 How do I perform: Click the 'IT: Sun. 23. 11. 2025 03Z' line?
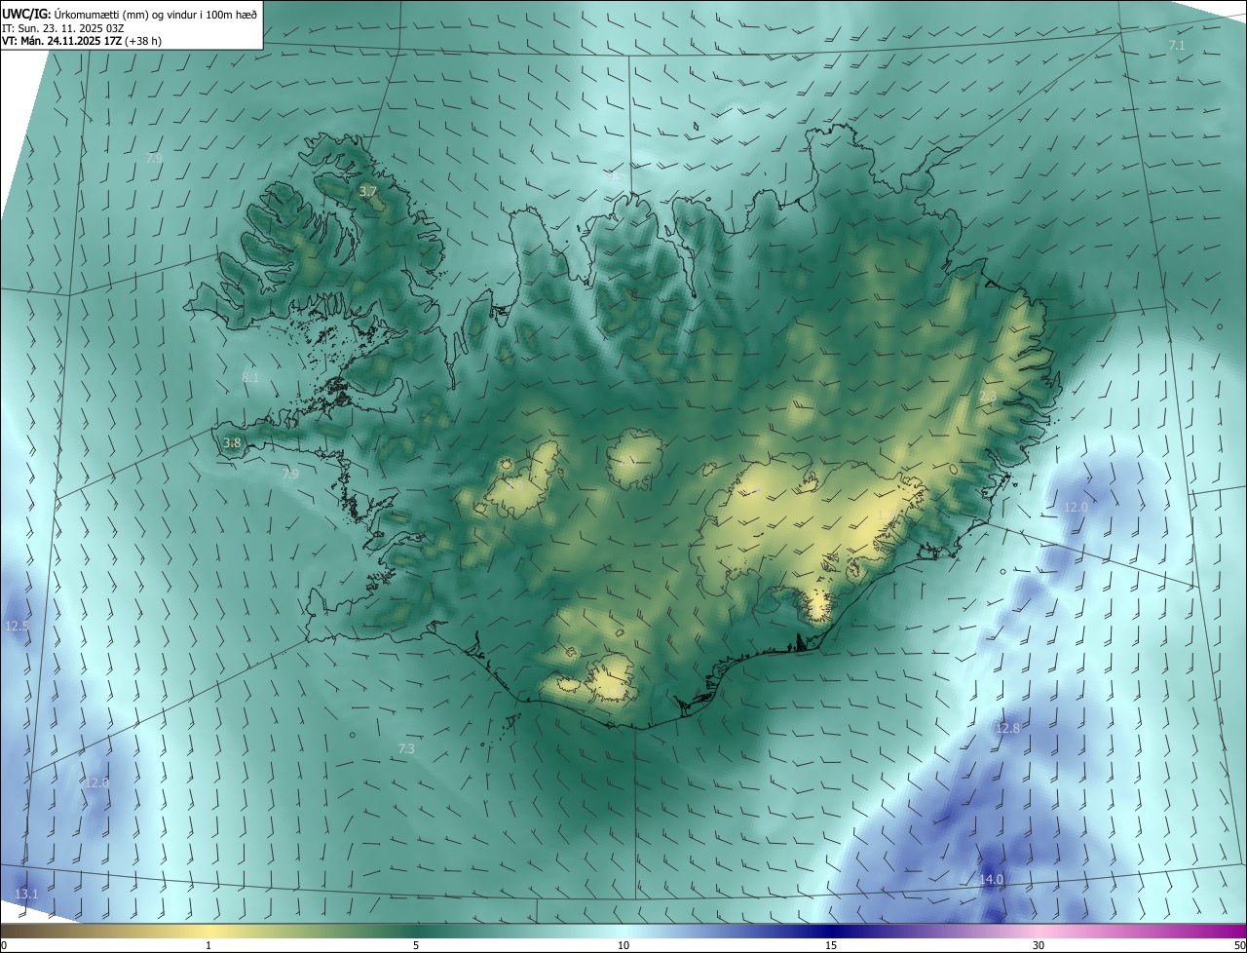tap(63, 27)
